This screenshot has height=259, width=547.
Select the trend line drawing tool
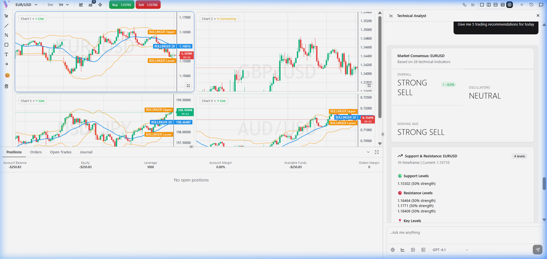click(6, 26)
